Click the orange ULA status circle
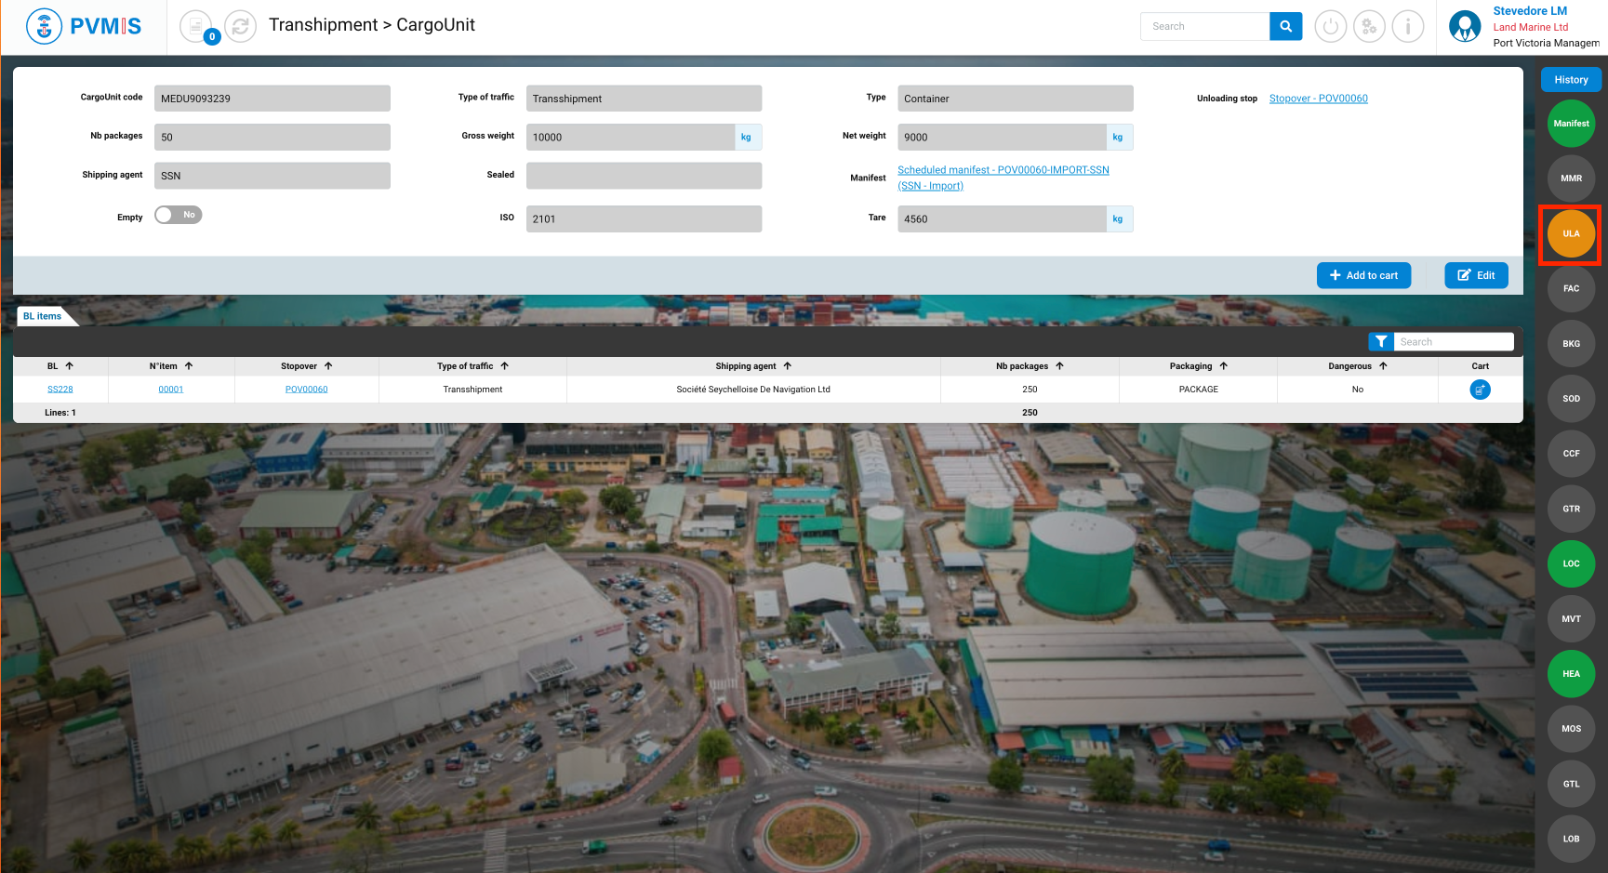Image resolution: width=1608 pixels, height=873 pixels. pyautogui.click(x=1571, y=234)
